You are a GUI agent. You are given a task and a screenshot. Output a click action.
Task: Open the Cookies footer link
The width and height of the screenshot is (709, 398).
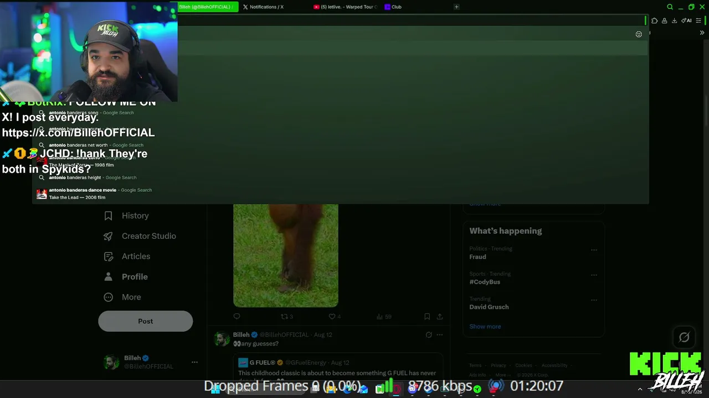point(523,365)
